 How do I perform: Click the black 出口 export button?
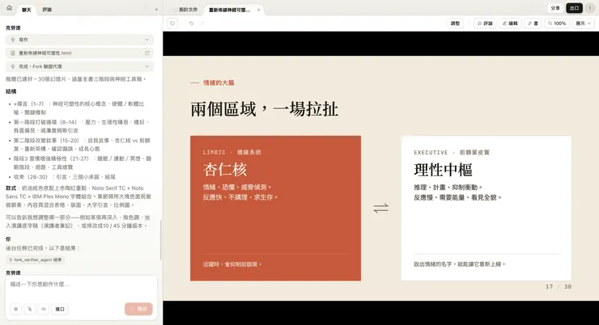point(574,8)
